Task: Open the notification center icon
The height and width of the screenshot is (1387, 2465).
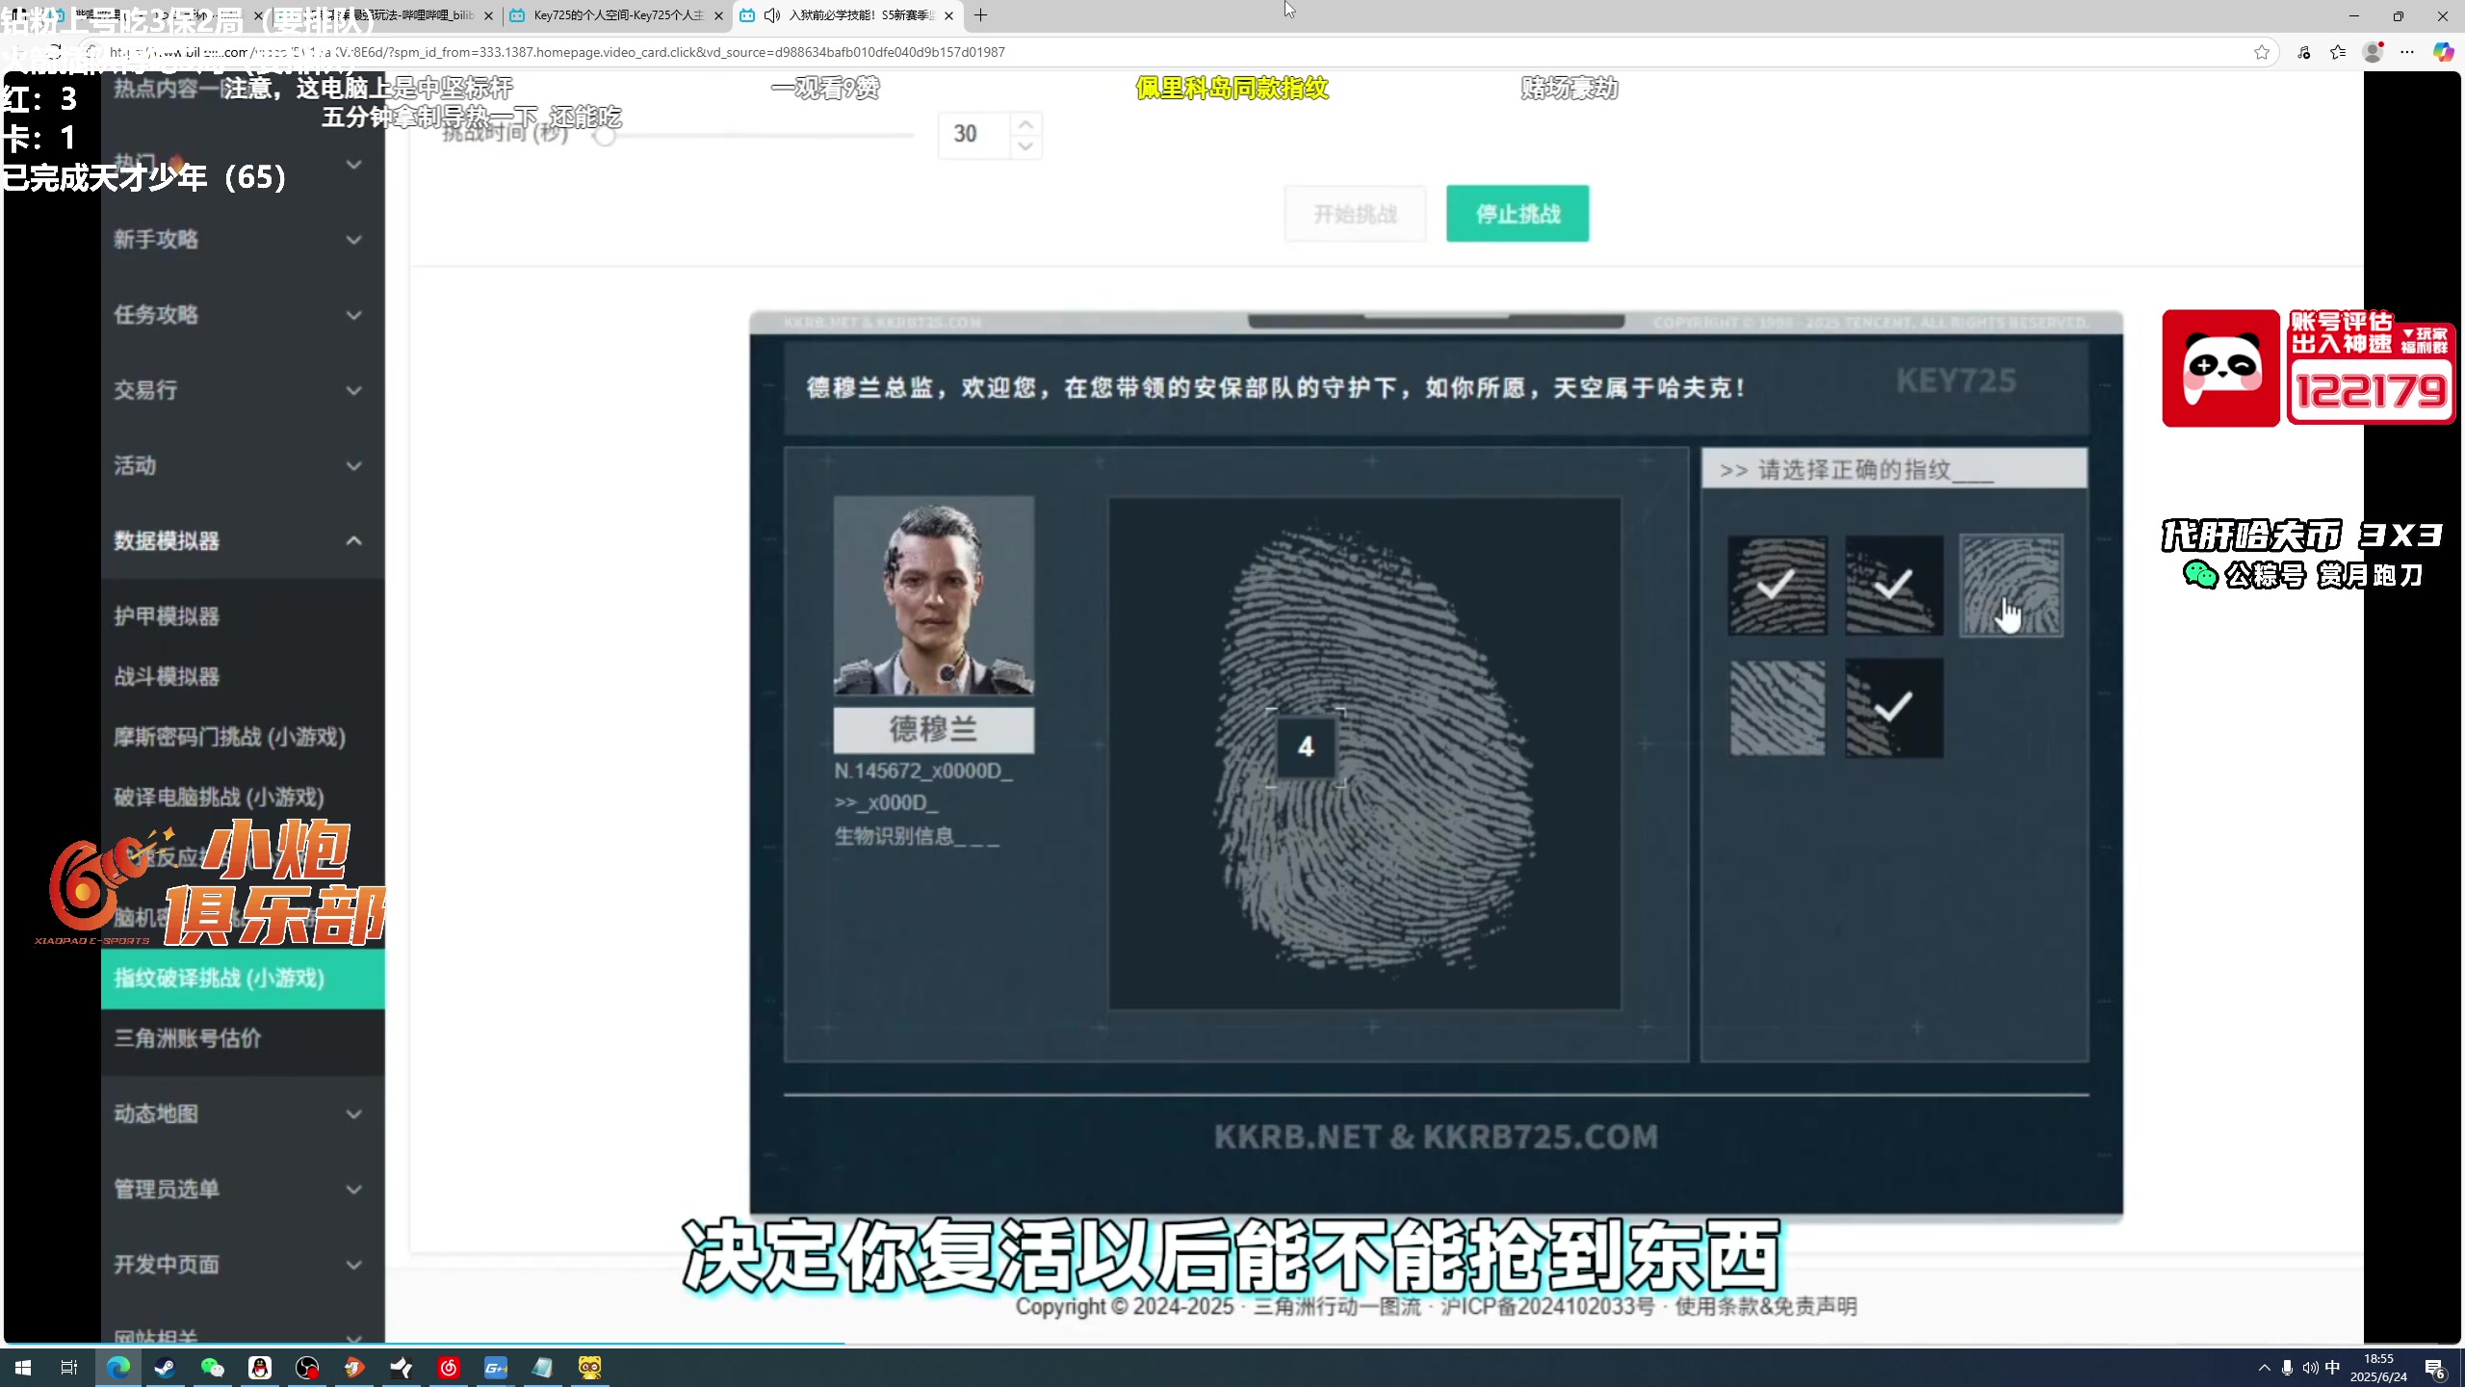Action: [x=2434, y=1368]
